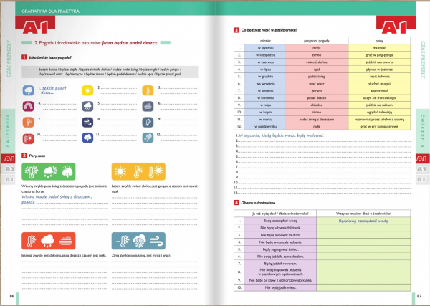The width and height of the screenshot is (430, 306).
Task: Select the red A1 tab on right margin
Action: [x=421, y=158]
